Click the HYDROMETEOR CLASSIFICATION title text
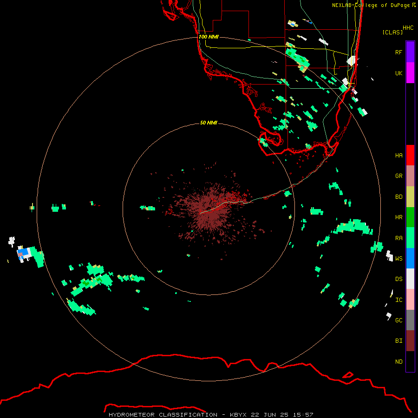This screenshot has width=418, height=418. click(163, 415)
